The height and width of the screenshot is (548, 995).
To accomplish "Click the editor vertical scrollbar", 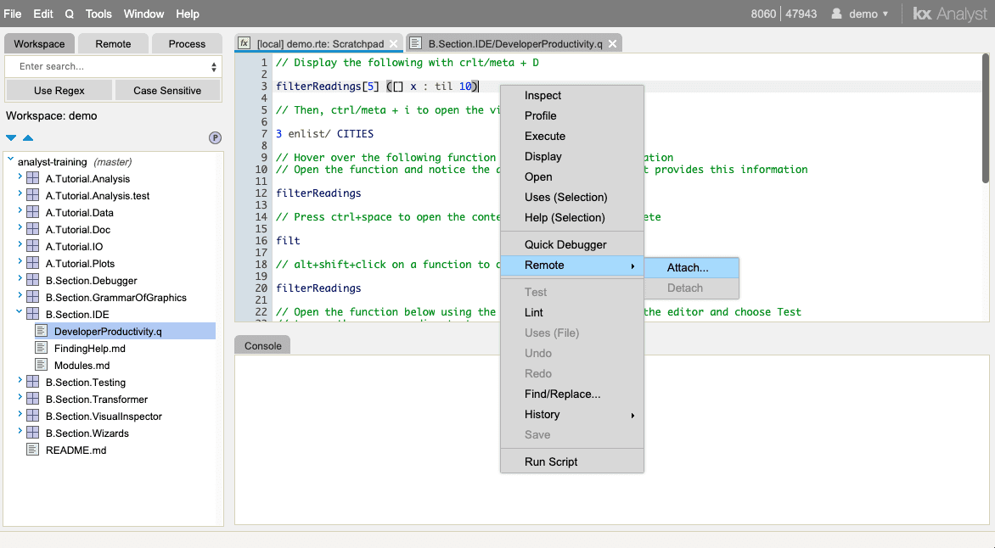I will [x=986, y=119].
